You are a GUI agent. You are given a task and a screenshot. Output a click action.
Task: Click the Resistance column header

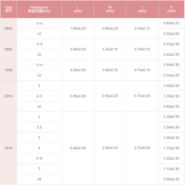[x=39, y=9]
